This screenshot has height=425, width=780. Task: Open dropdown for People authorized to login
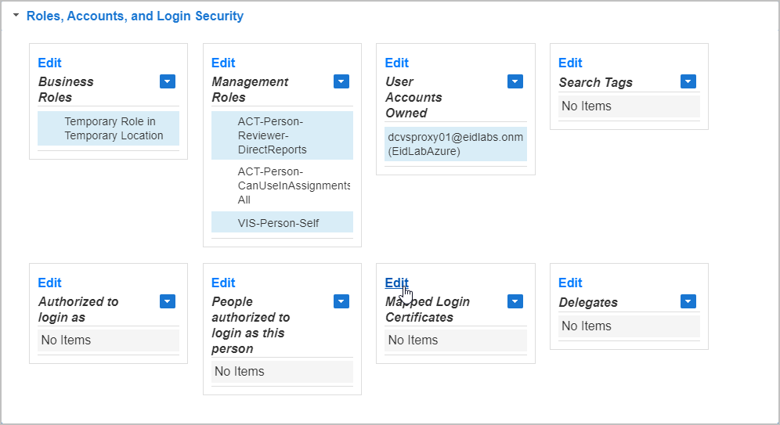pyautogui.click(x=341, y=301)
